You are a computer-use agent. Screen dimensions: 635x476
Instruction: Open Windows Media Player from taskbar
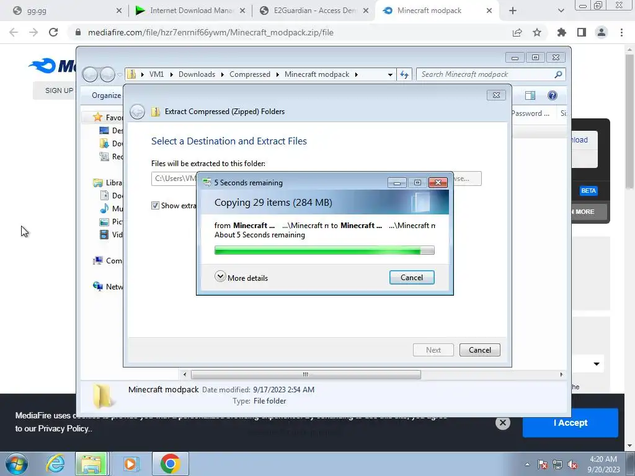(x=130, y=464)
